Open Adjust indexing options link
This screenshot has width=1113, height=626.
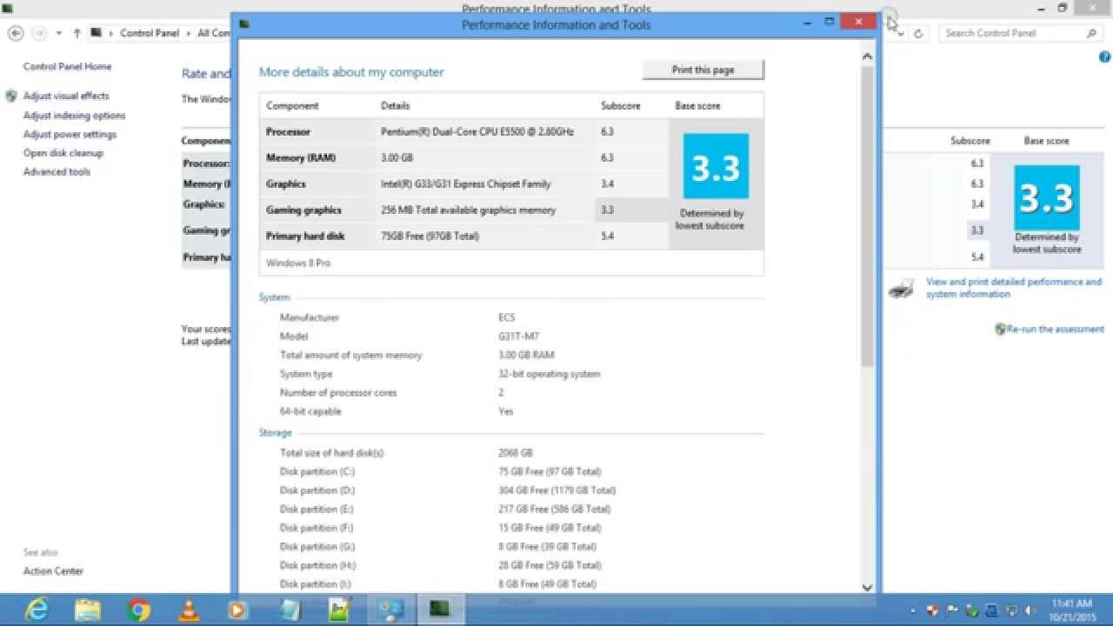[x=74, y=116]
